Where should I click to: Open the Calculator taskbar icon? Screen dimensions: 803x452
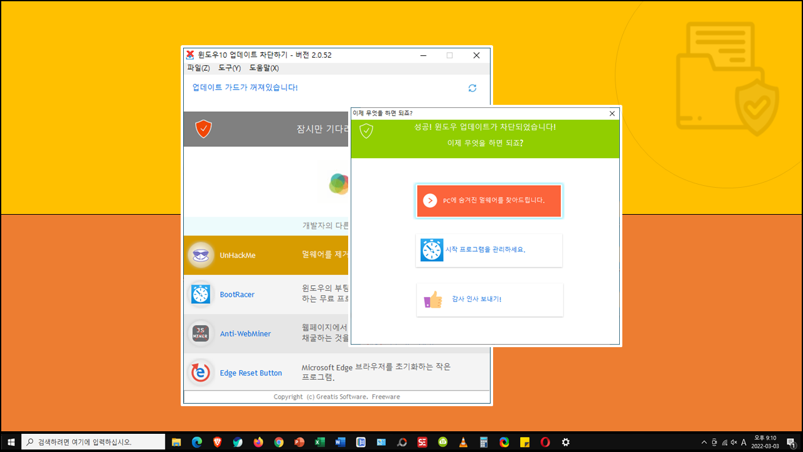click(484, 442)
